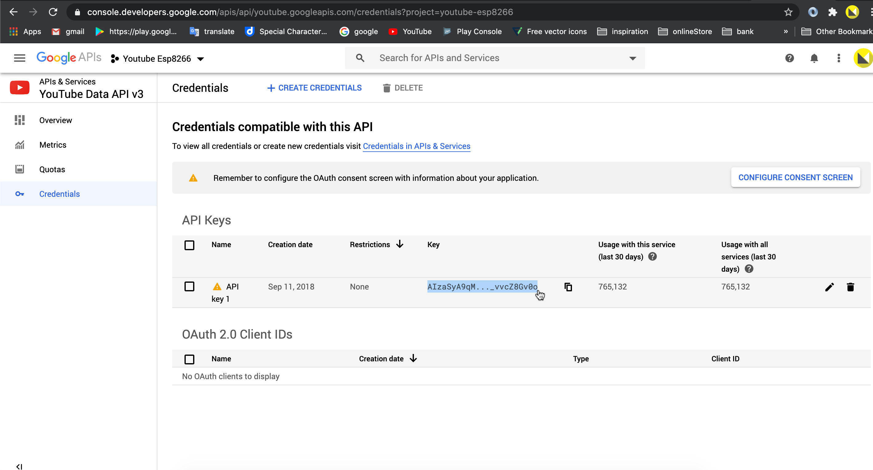This screenshot has height=470, width=873.
Task: Select all OAuth clients checkbox
Action: [x=189, y=359]
